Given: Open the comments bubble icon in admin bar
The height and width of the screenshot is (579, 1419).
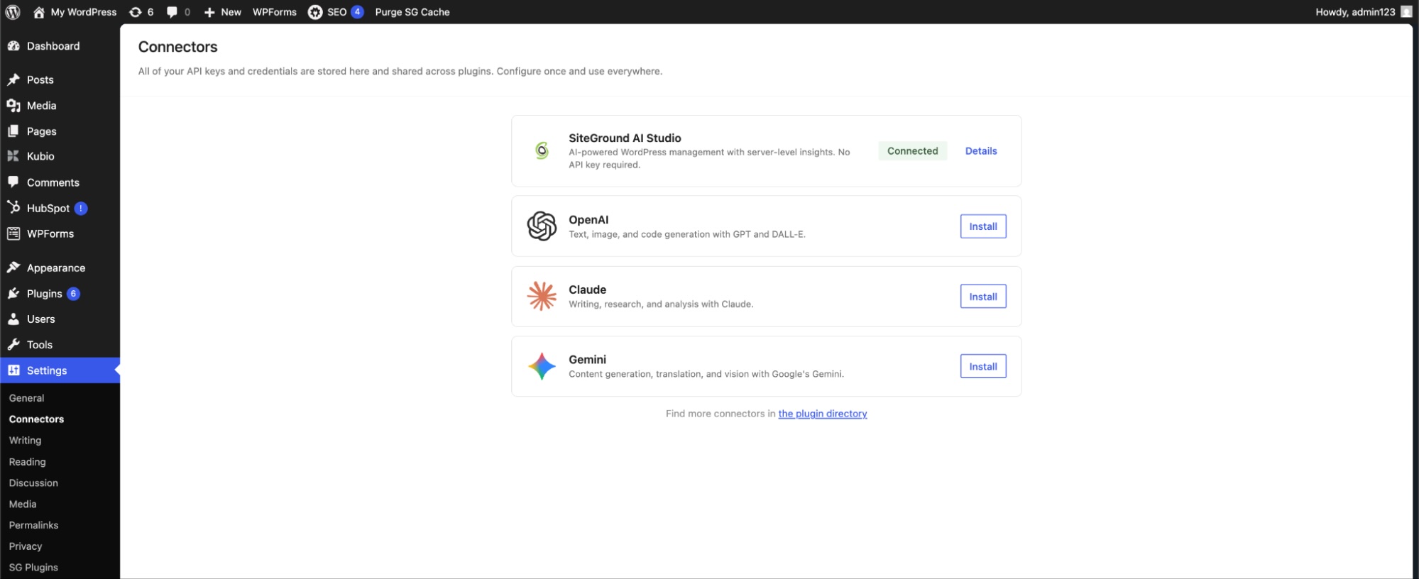Looking at the screenshot, I should pyautogui.click(x=172, y=12).
